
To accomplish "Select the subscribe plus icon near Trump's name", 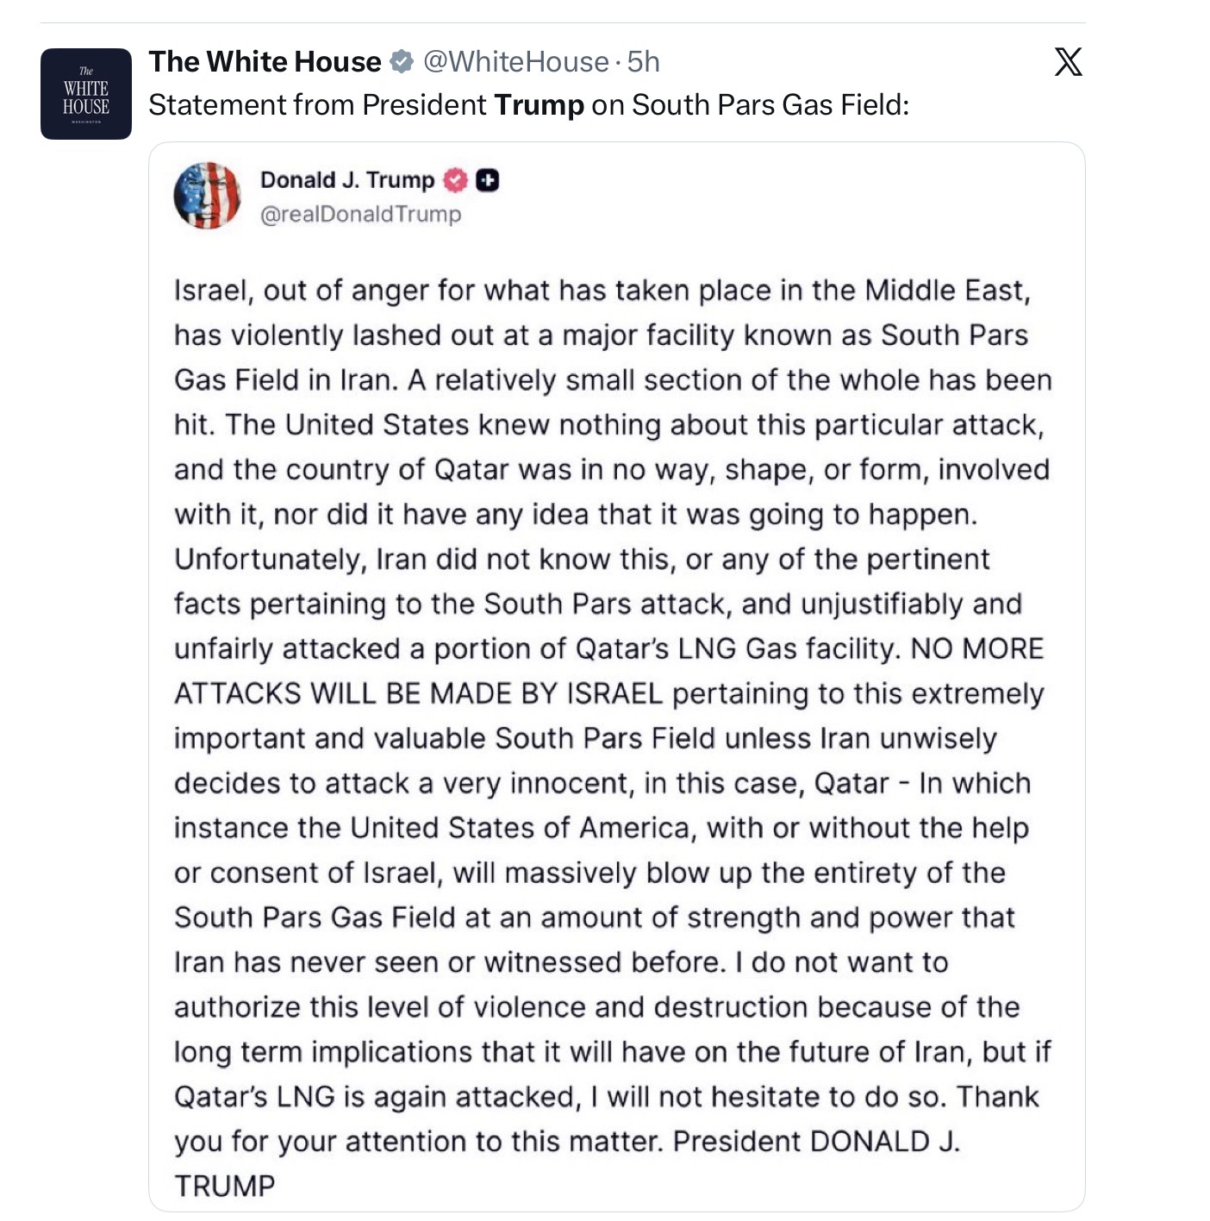I will coord(488,180).
